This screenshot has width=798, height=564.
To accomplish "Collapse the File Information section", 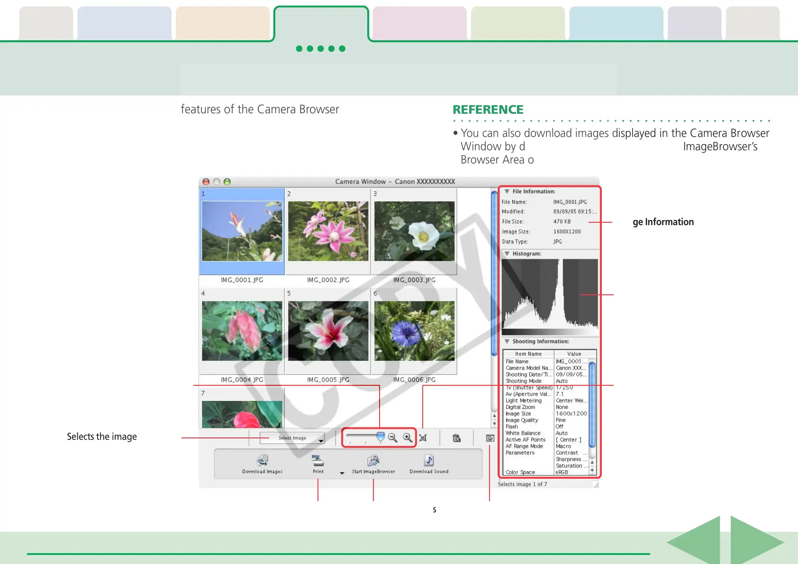I will click(x=507, y=191).
